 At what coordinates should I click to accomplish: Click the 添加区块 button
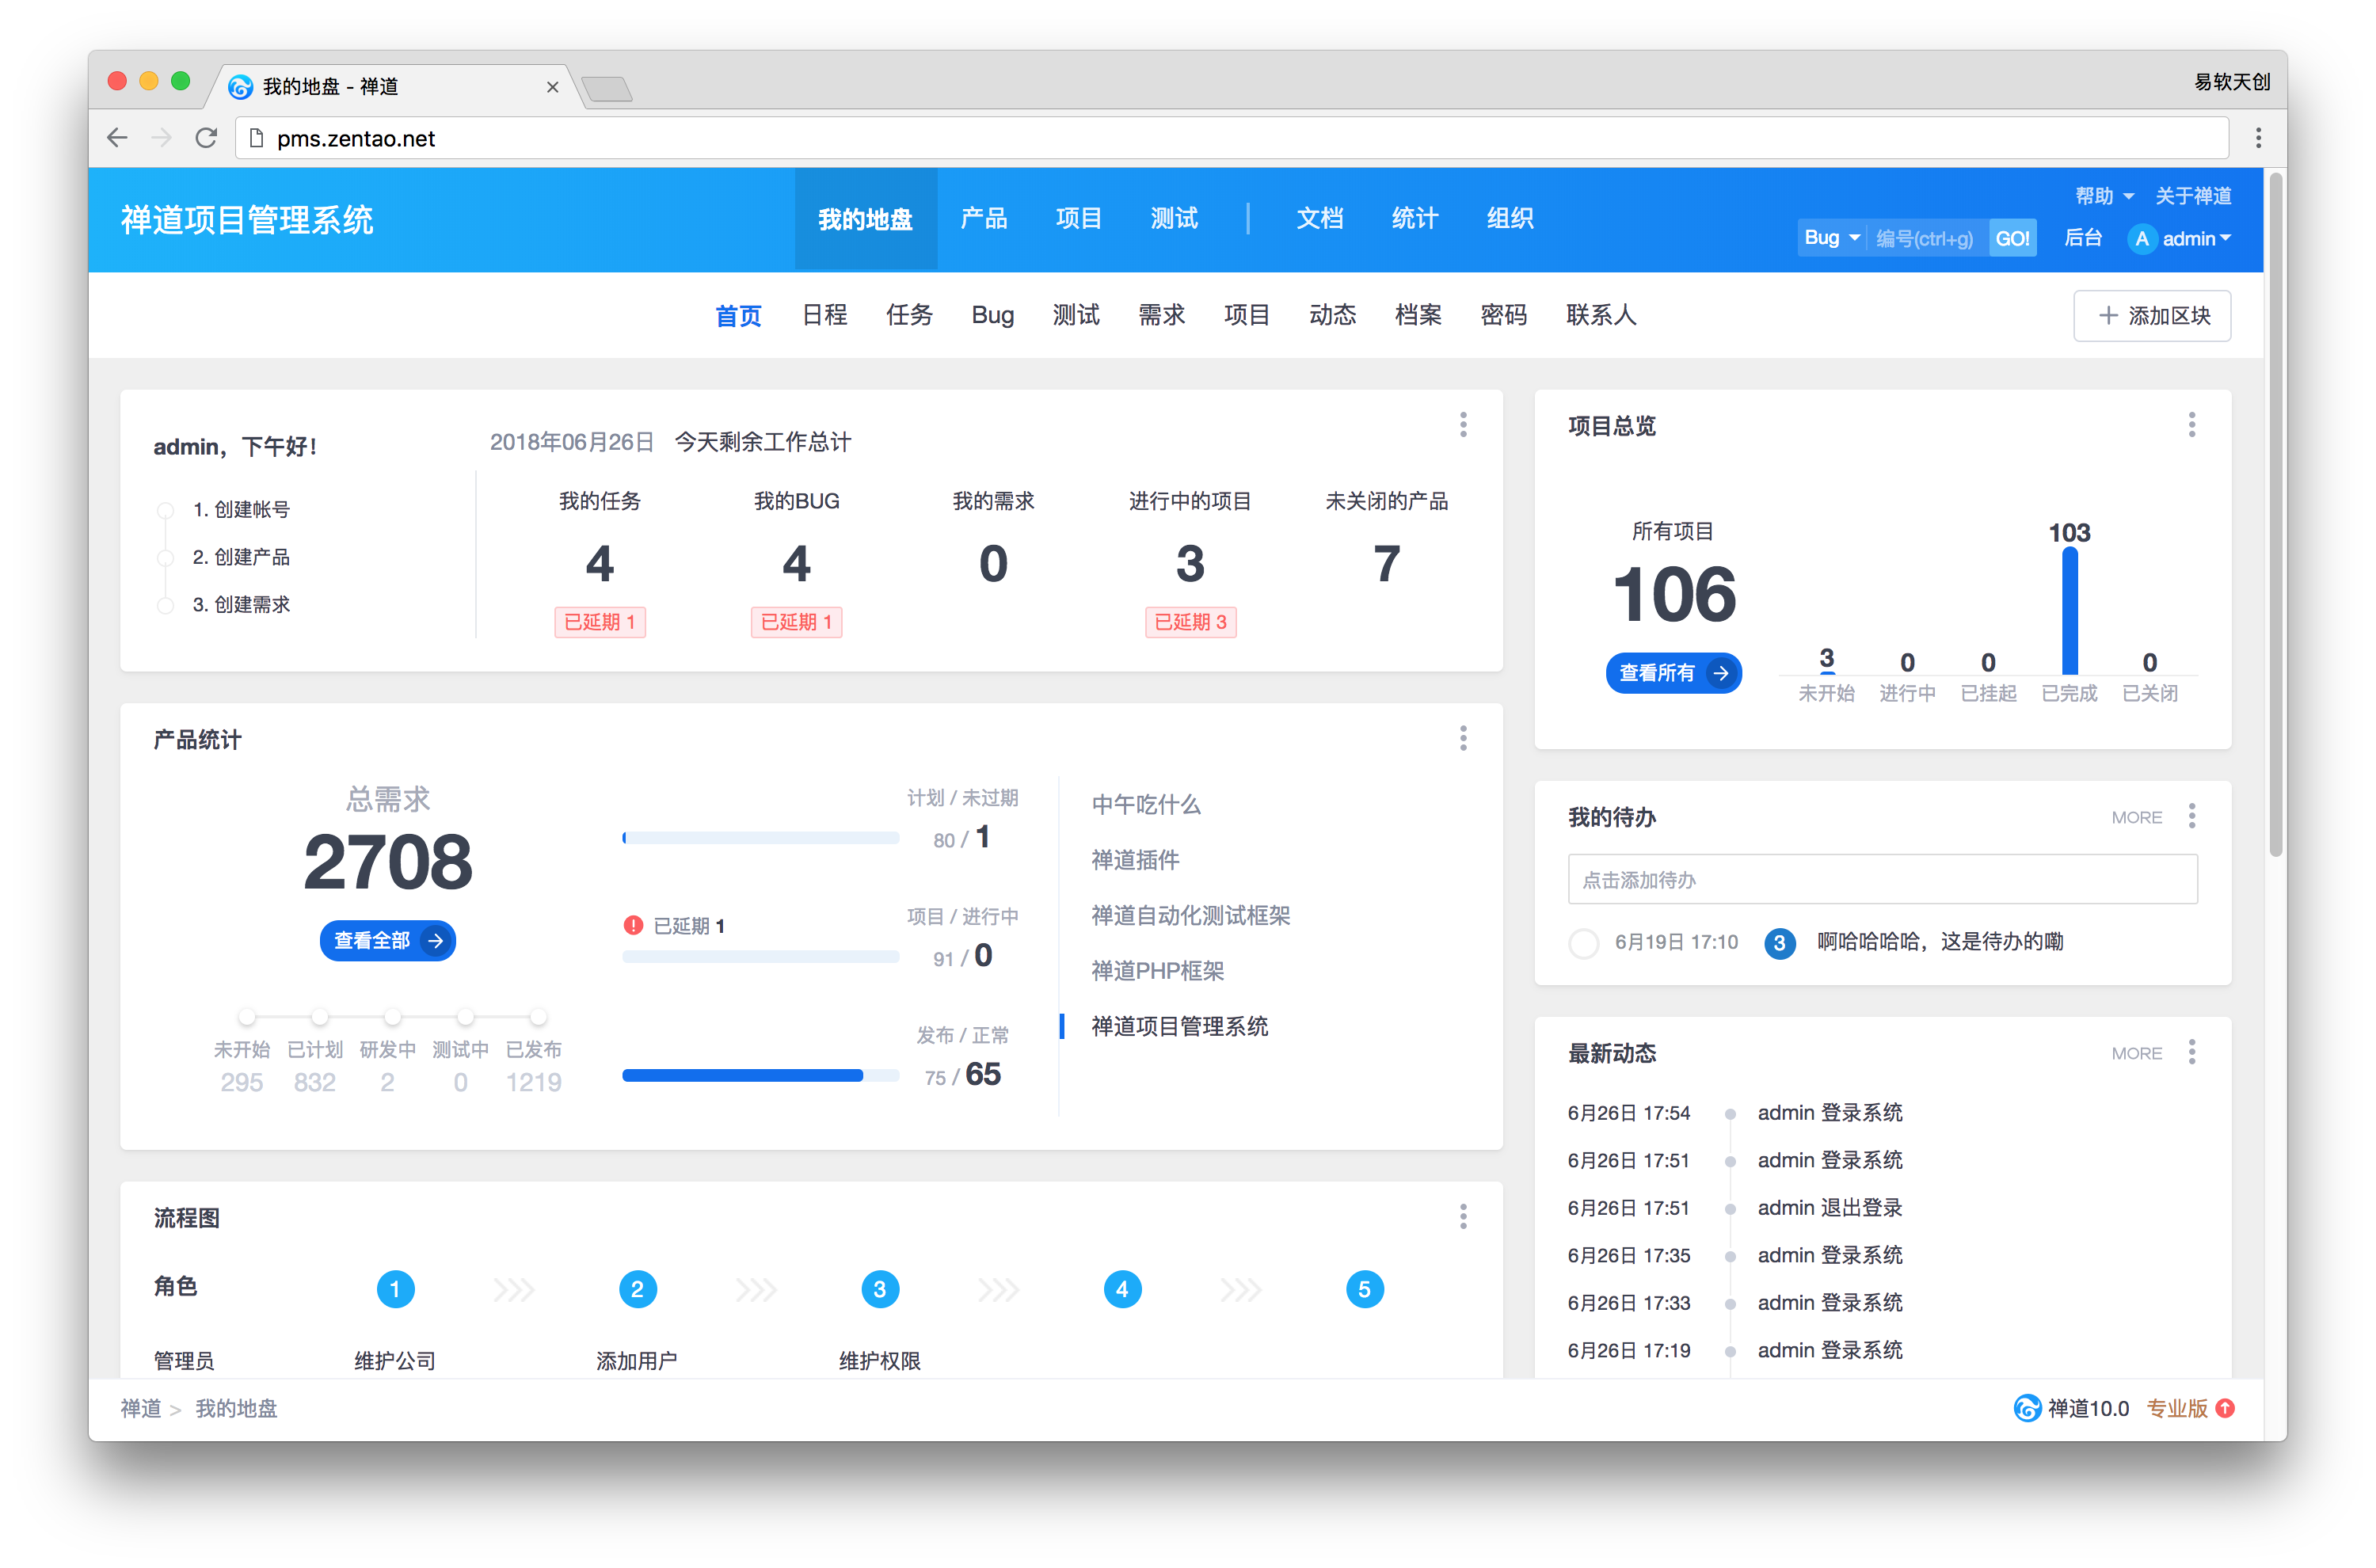(x=2152, y=316)
